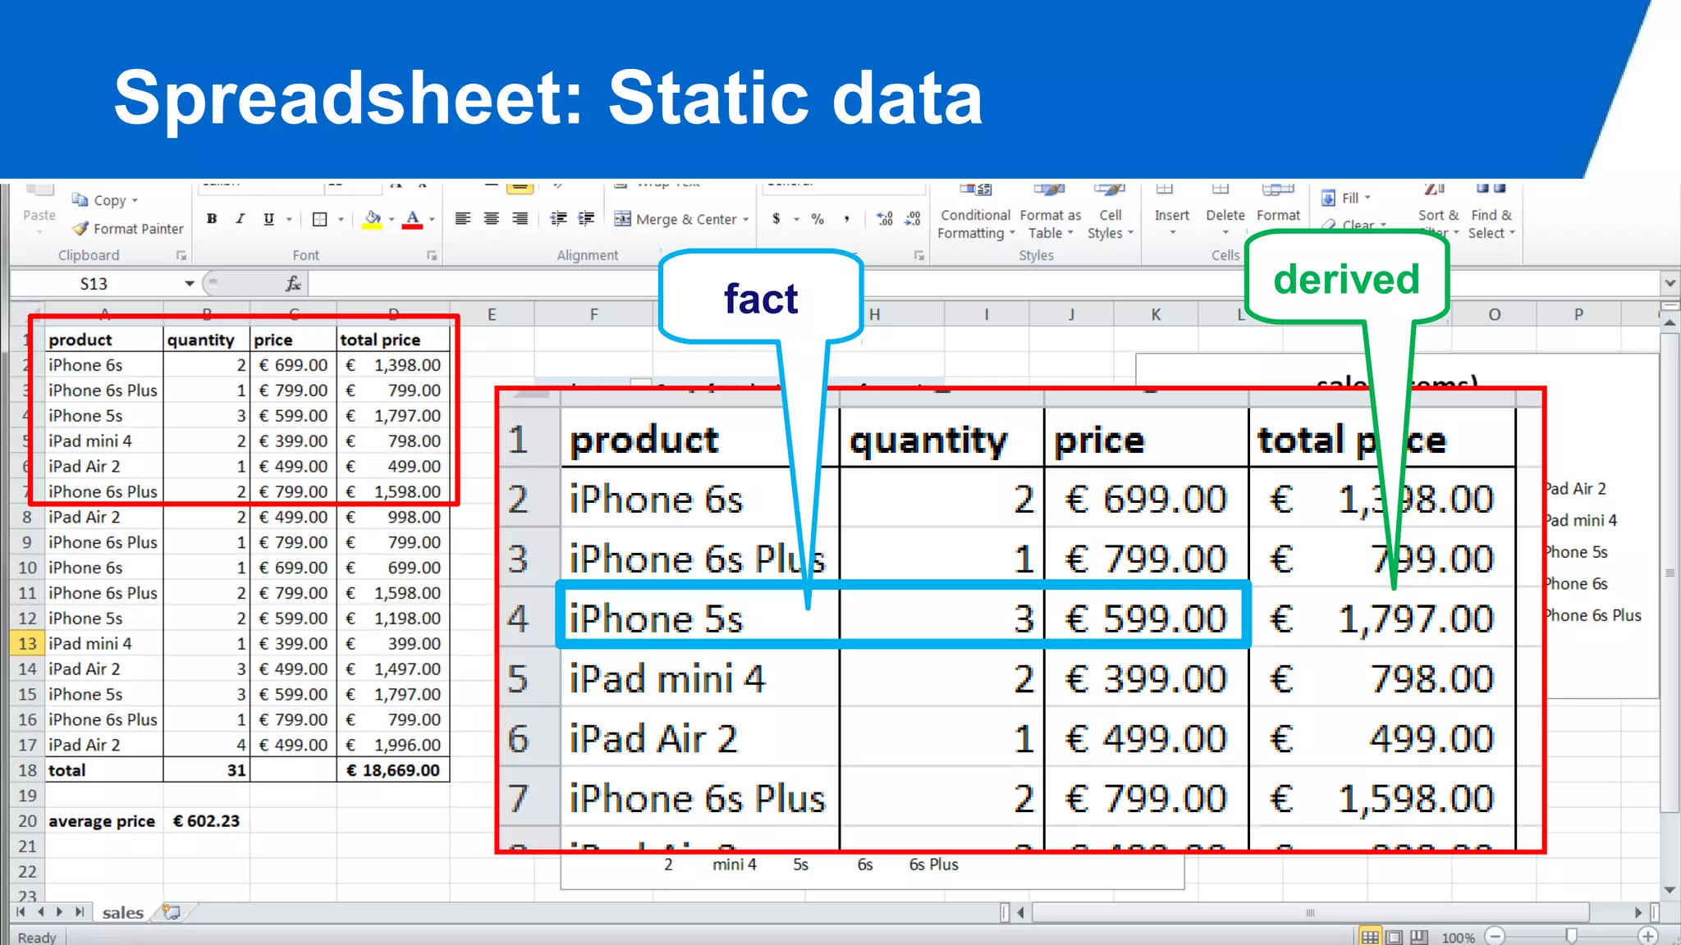Apply Comma style

pos(846,219)
